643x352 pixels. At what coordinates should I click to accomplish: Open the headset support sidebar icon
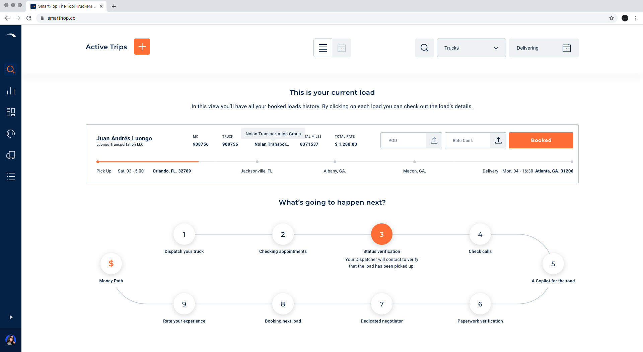coord(11,134)
